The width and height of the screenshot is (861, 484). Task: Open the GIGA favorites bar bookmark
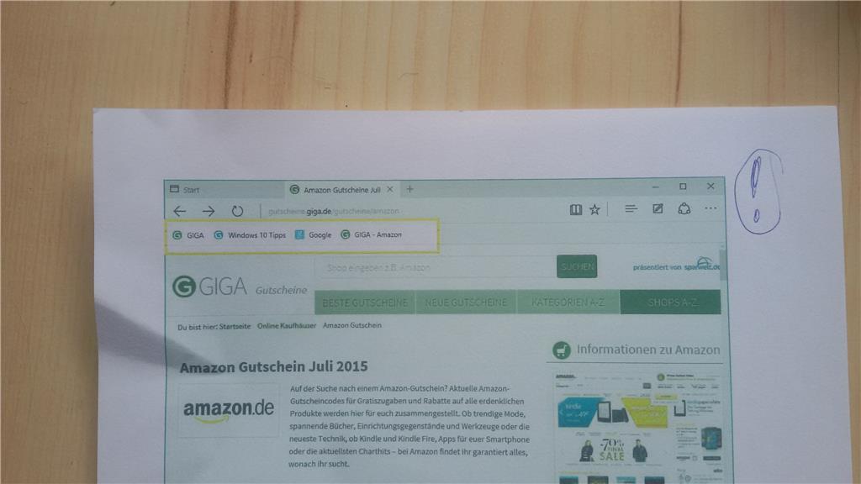[x=188, y=235]
